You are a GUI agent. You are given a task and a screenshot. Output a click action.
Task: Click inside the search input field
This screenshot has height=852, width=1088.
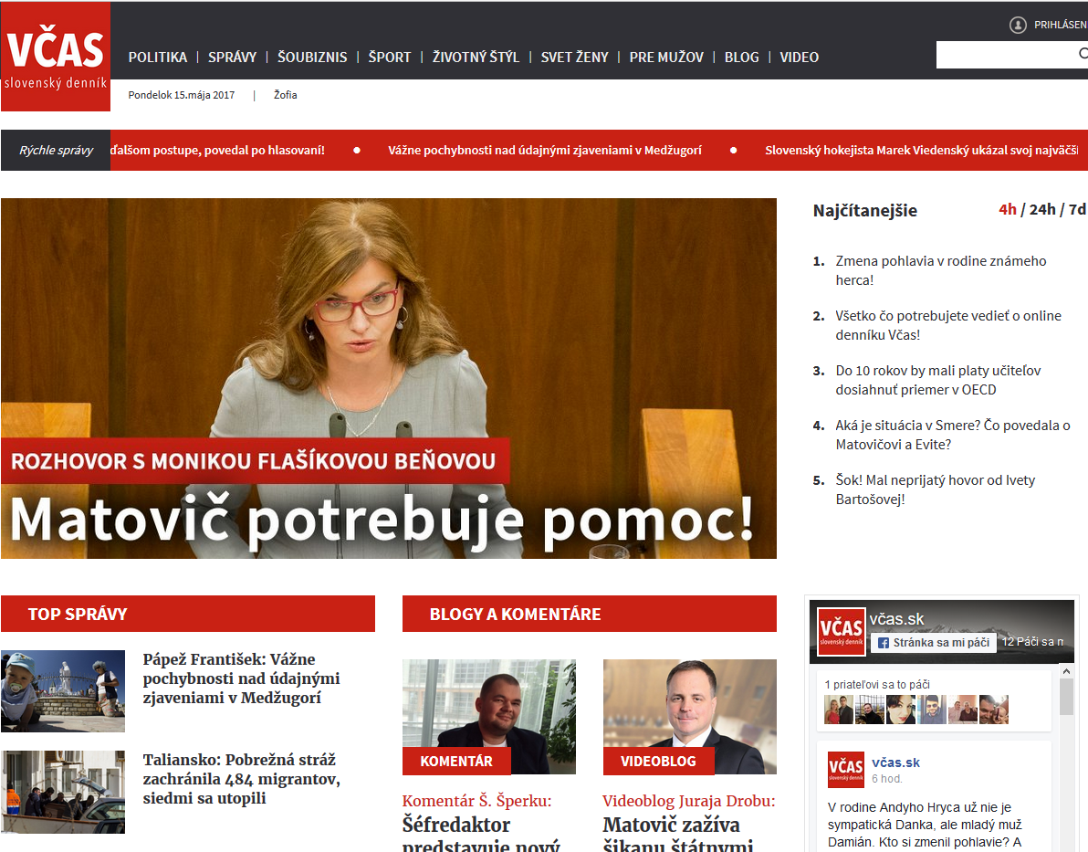[x=1004, y=55]
